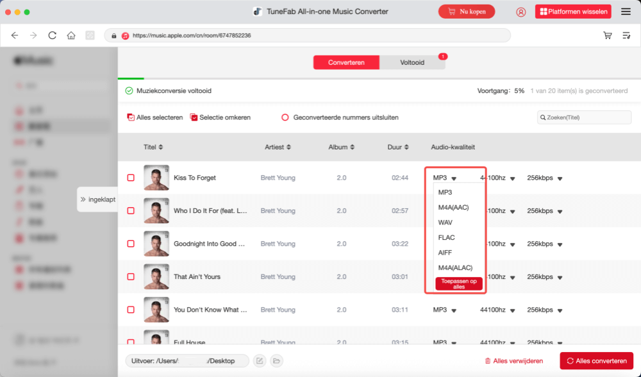This screenshot has width=641, height=377.
Task: Click the Alles converteren button
Action: tap(596, 361)
